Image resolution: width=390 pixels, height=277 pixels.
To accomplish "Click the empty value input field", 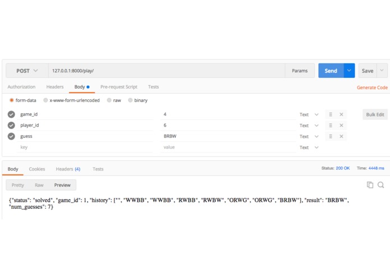I will coord(228,147).
